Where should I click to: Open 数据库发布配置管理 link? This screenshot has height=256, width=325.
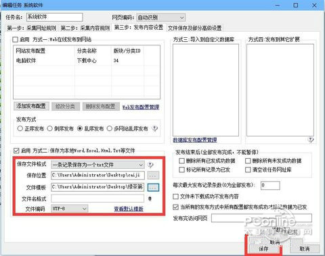click(195, 140)
